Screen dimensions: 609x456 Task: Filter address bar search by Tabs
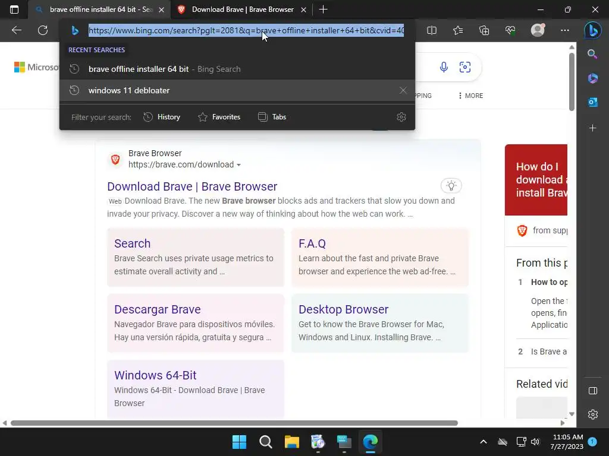click(x=272, y=117)
